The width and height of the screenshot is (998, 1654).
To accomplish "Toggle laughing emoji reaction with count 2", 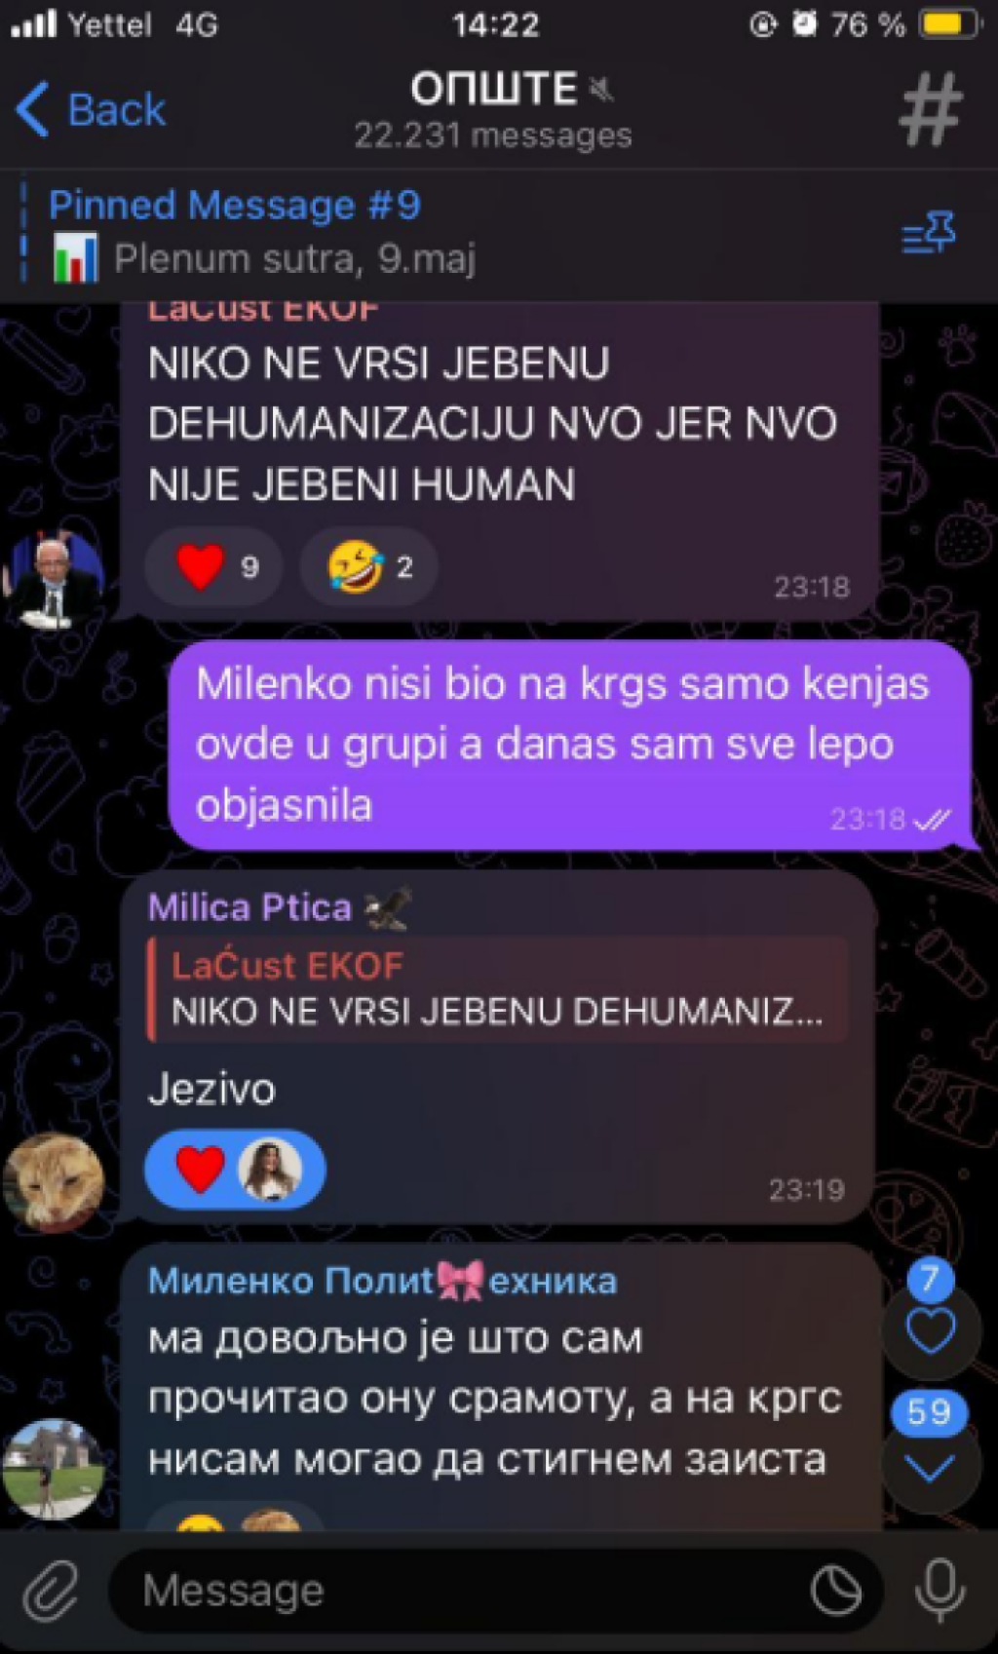I will pyautogui.click(x=368, y=566).
